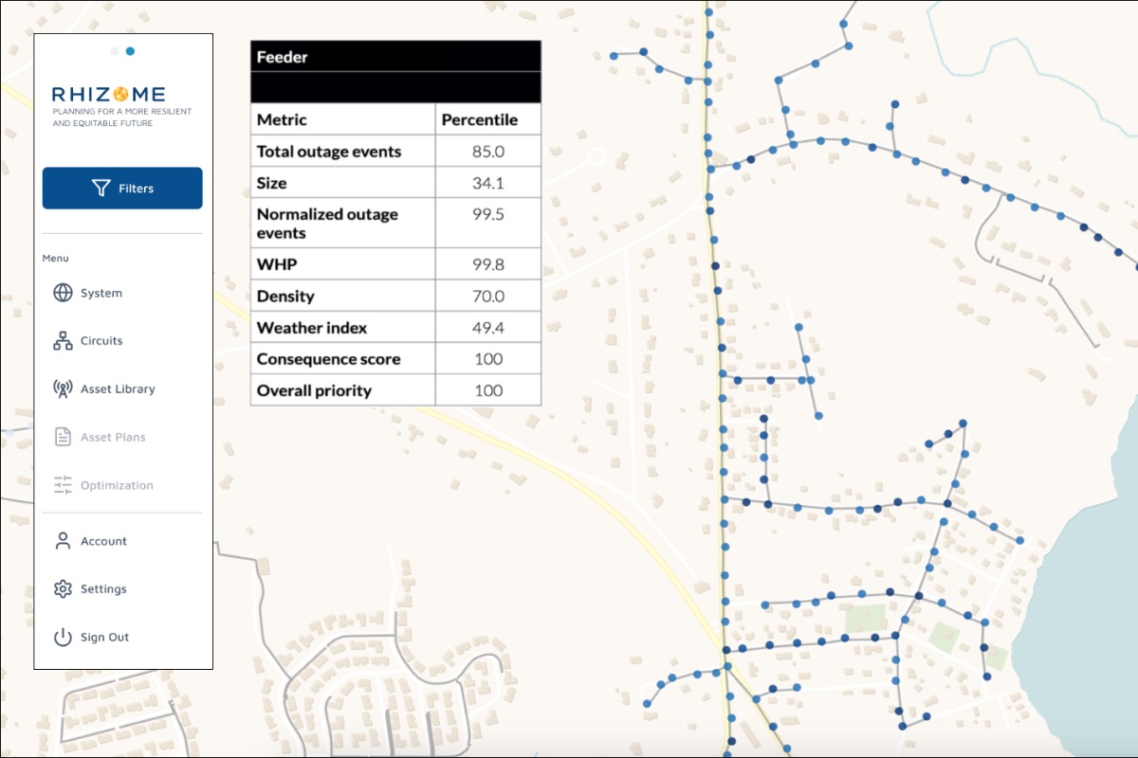The image size is (1138, 758).
Task: Open Settings using the gear icon
Action: pos(62,588)
